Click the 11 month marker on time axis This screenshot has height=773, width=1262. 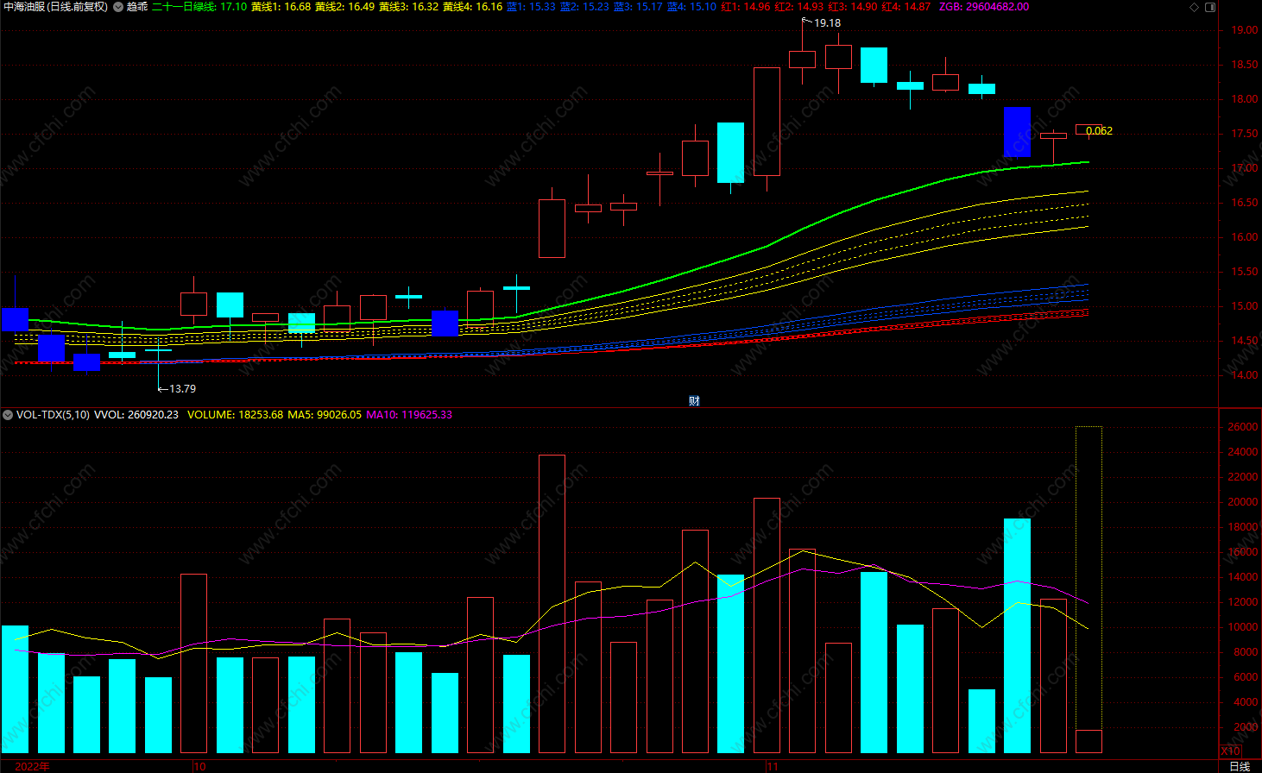(x=772, y=766)
